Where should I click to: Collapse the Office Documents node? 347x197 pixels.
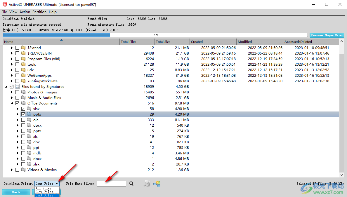[x=12, y=103]
